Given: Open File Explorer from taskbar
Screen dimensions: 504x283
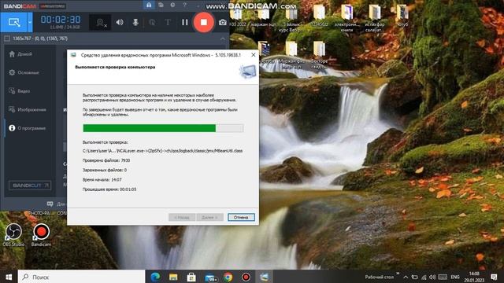Looking at the screenshot, I should [x=173, y=277].
